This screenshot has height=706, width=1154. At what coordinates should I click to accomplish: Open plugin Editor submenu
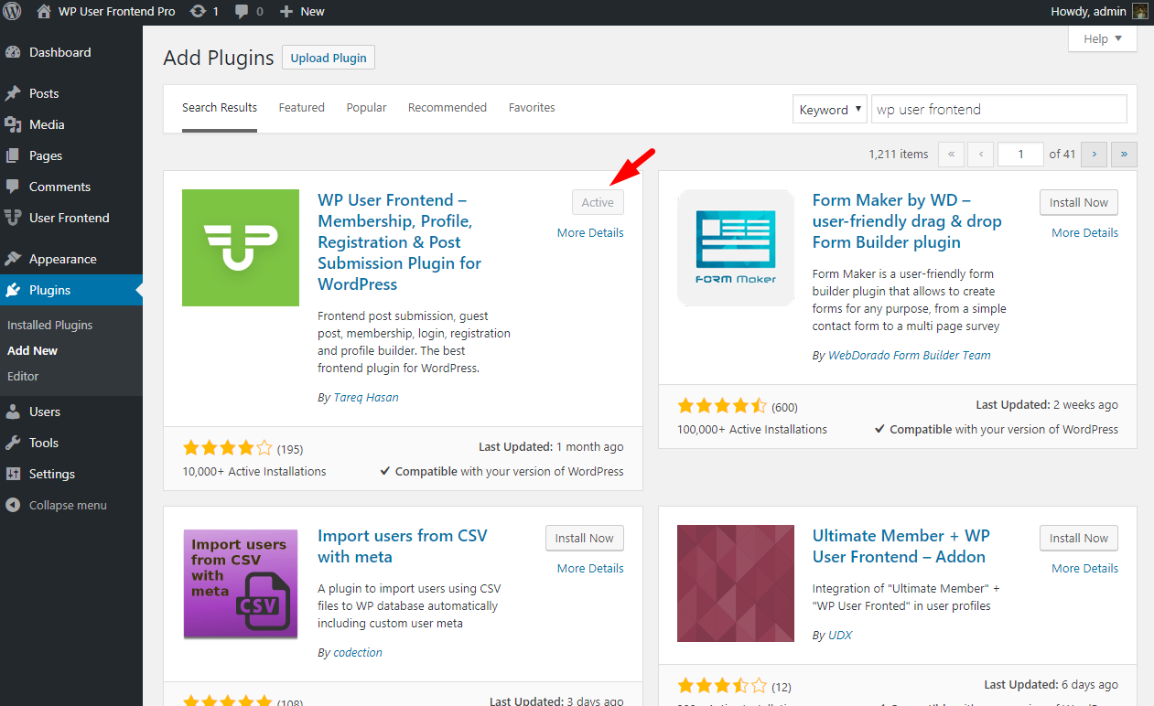pos(23,376)
